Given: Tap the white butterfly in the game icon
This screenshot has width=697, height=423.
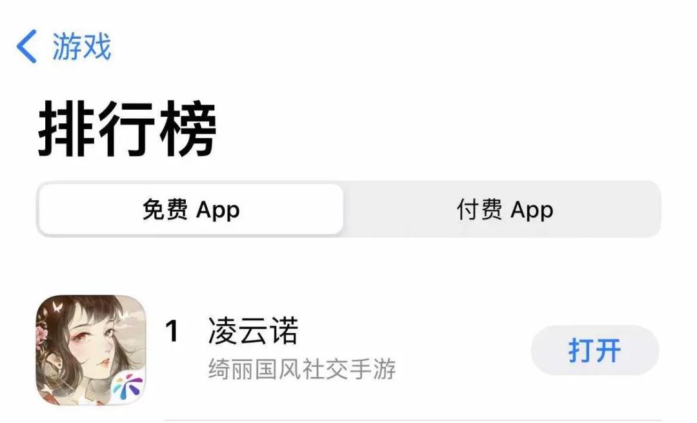Looking at the screenshot, I should click(57, 306).
